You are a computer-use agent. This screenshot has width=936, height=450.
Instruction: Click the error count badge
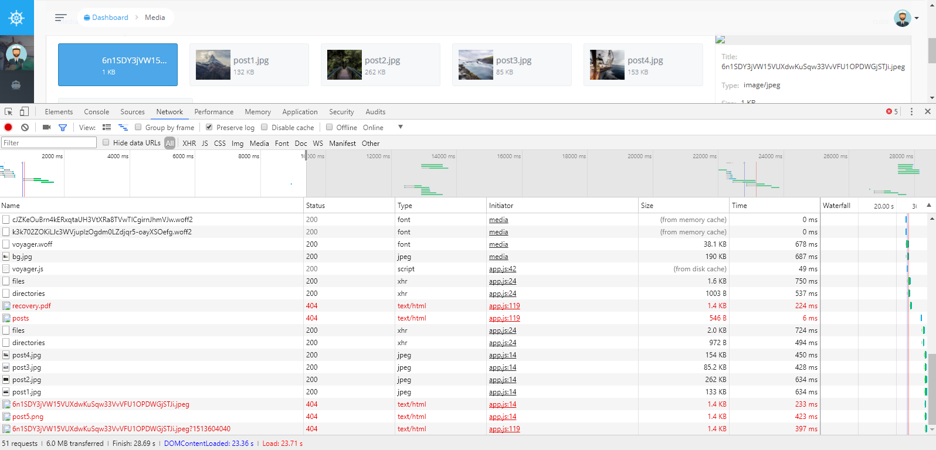click(892, 111)
